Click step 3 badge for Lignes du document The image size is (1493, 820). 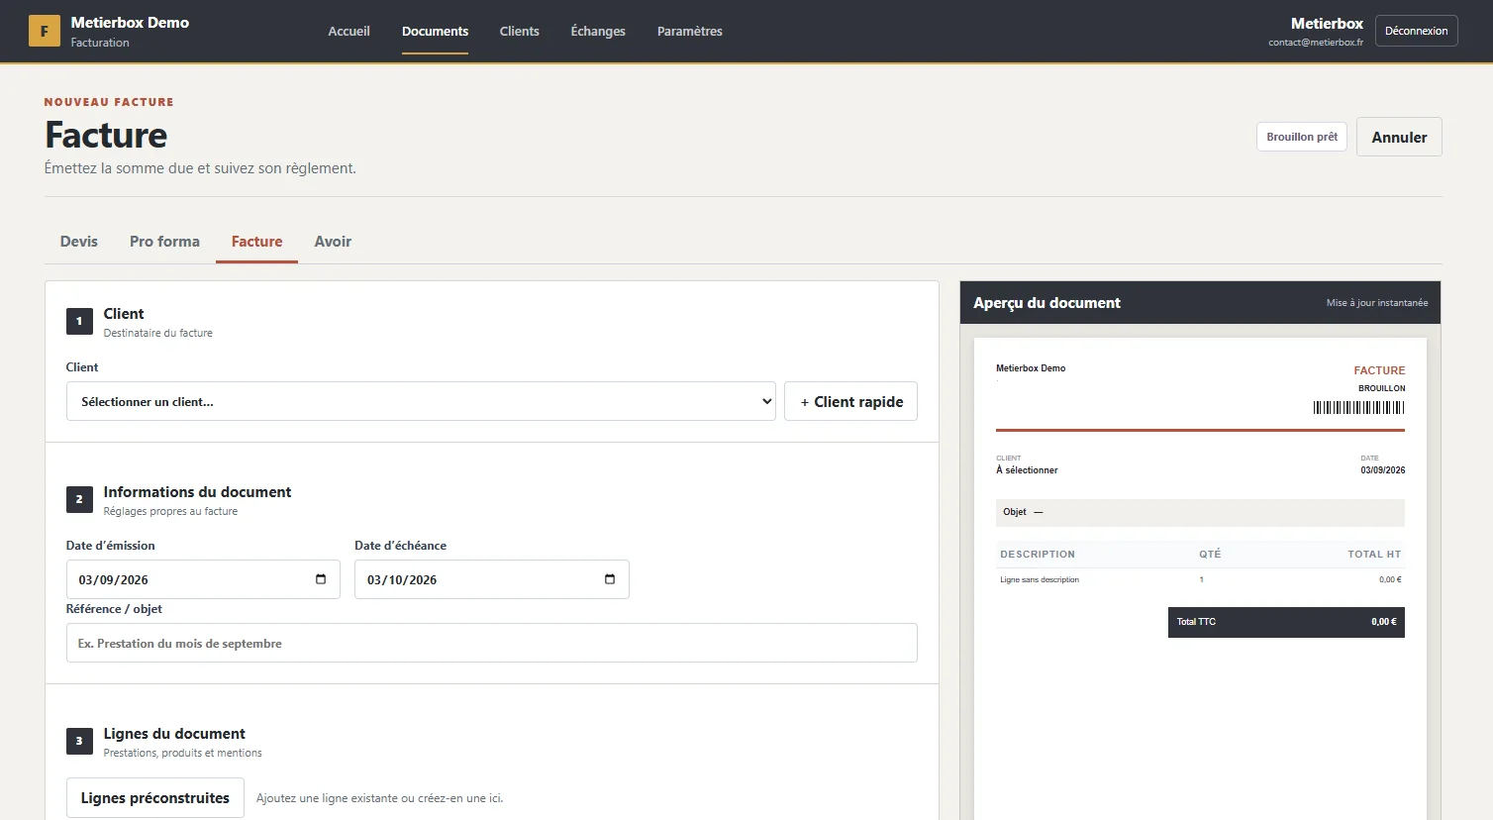[79, 741]
